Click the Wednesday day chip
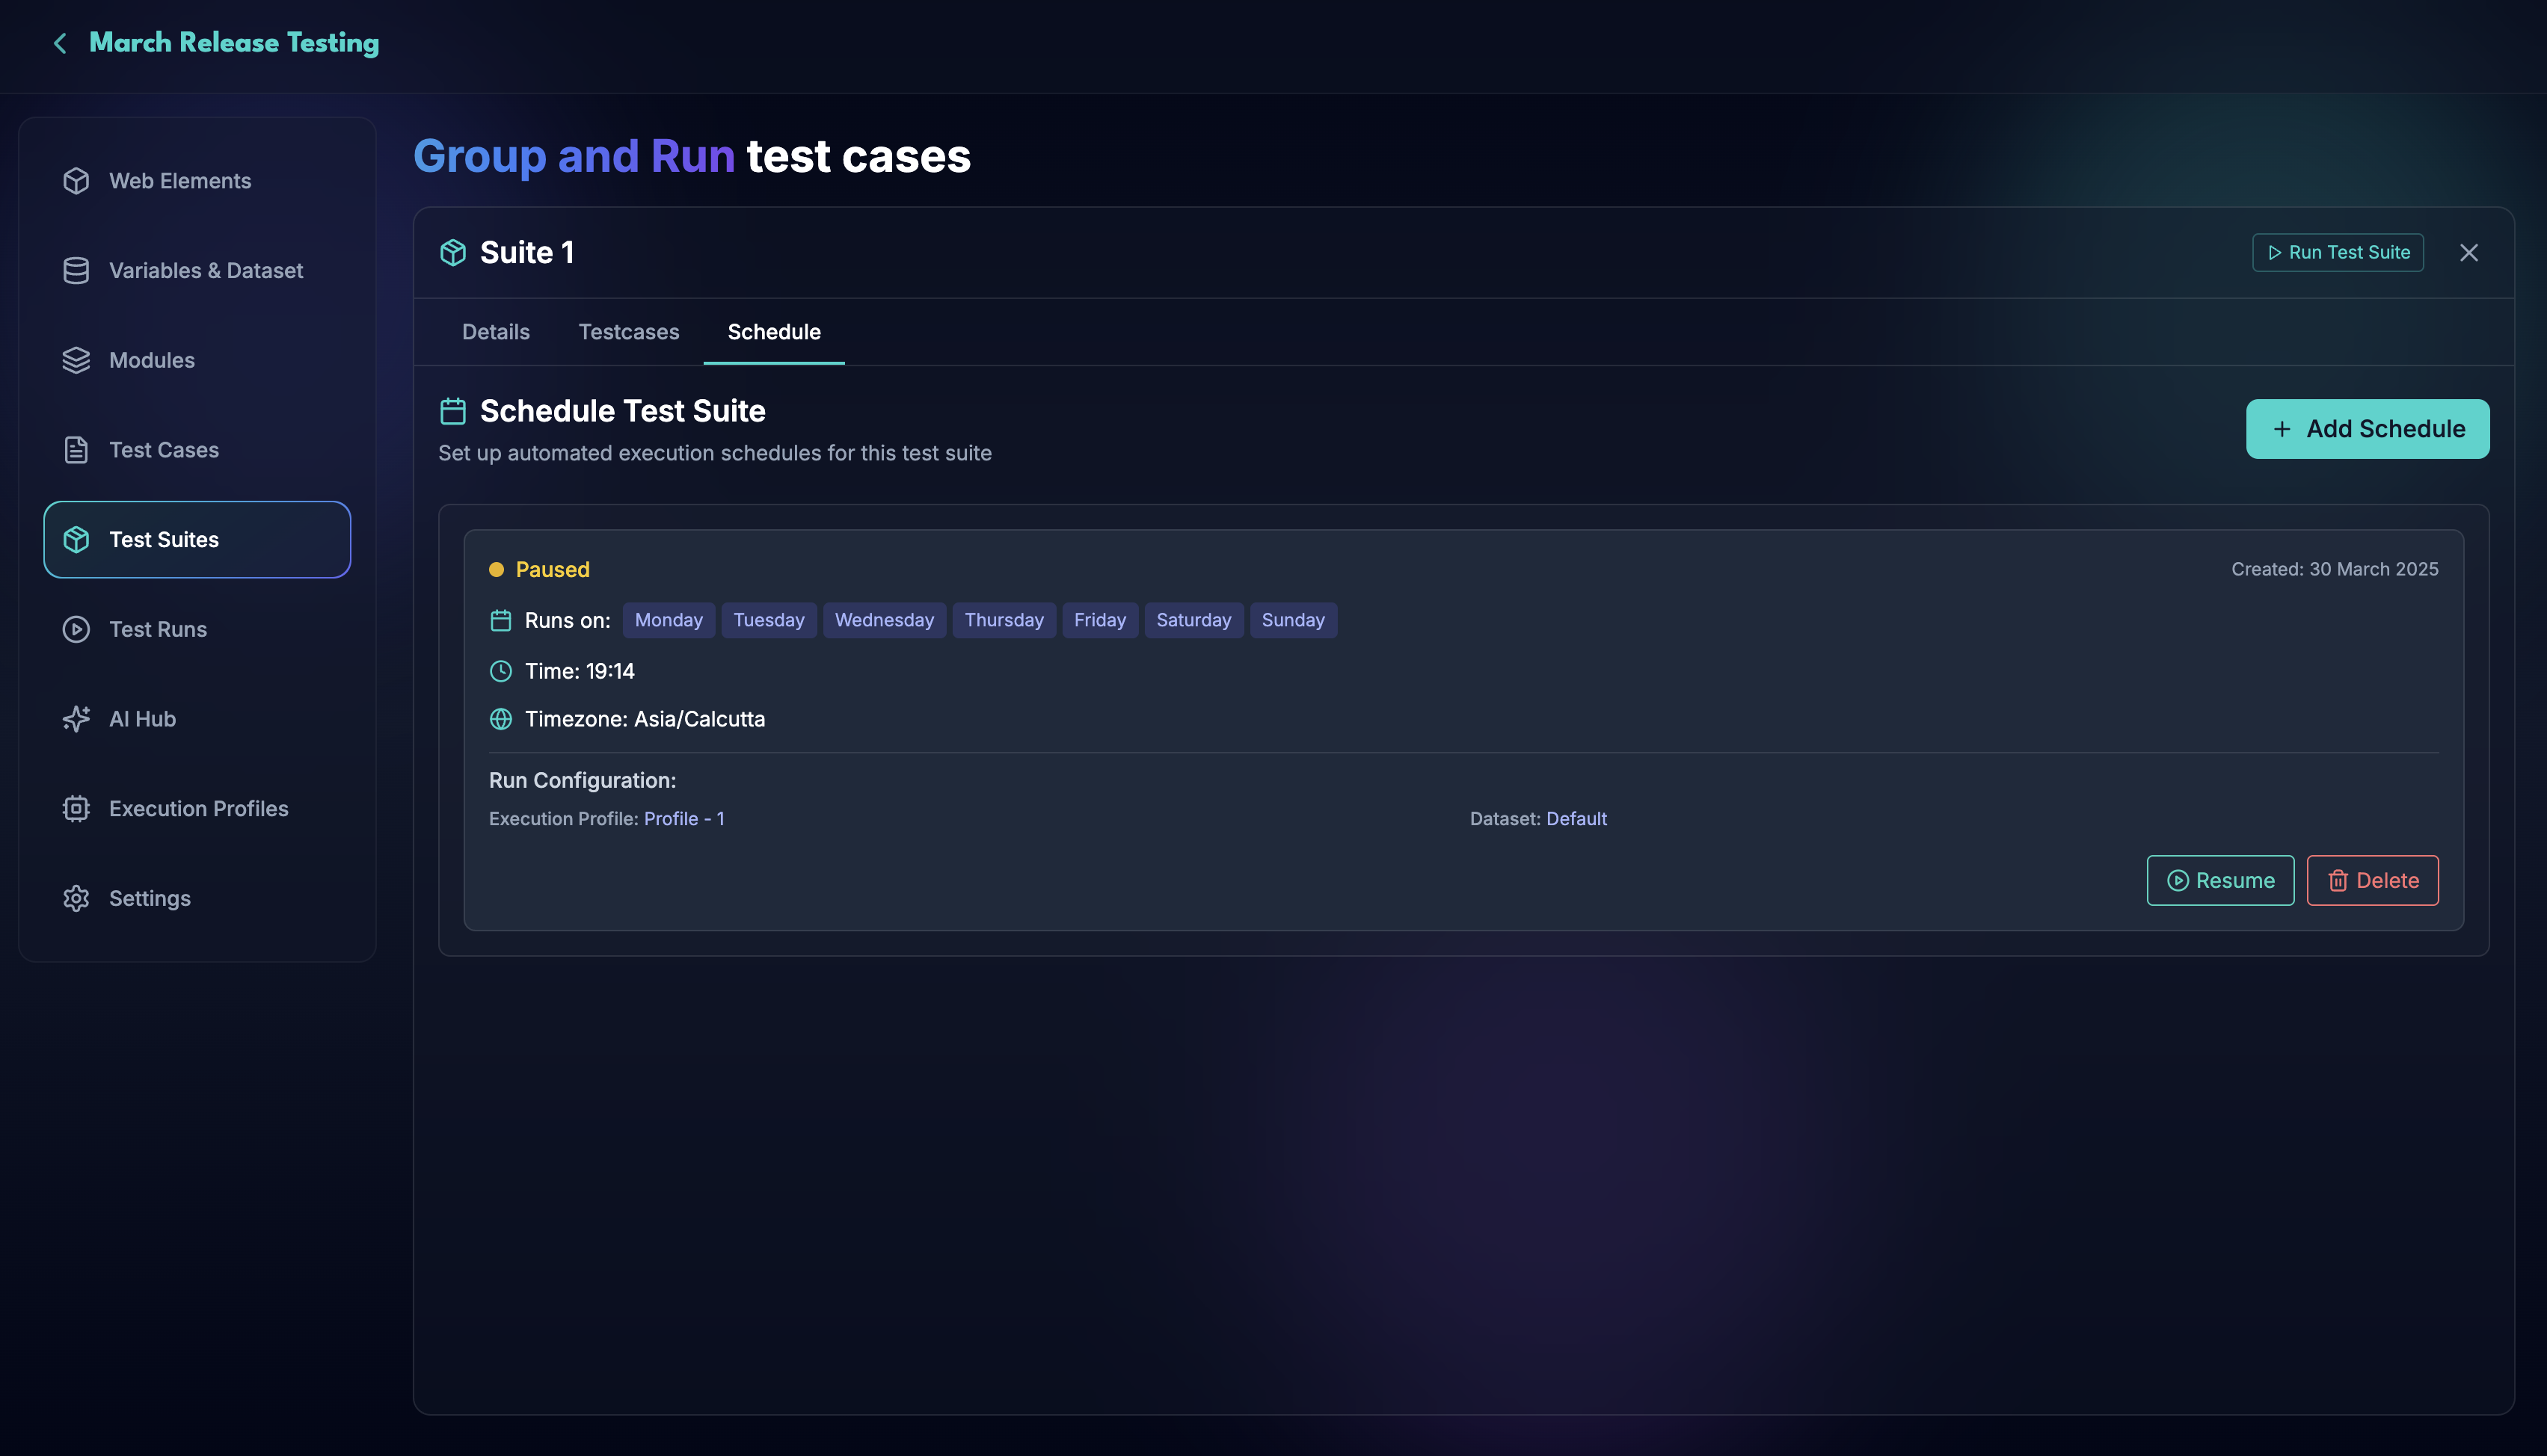The width and height of the screenshot is (2547, 1456). tap(885, 620)
